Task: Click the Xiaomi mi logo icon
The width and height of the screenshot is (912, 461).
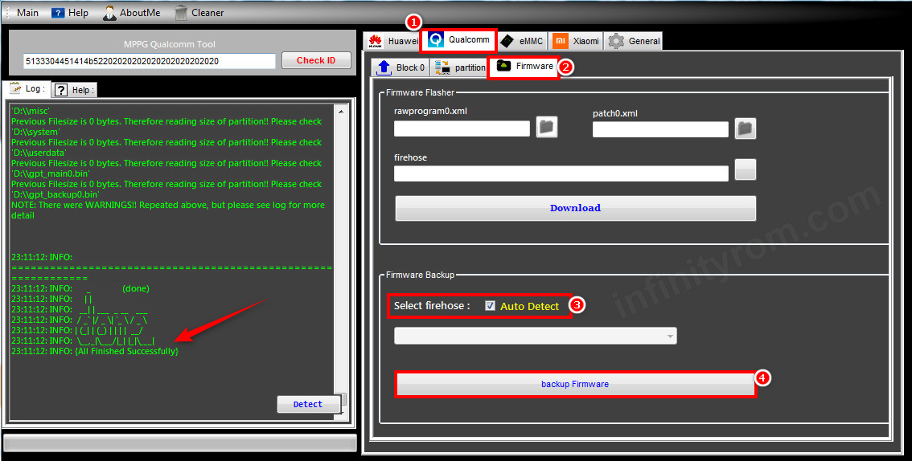Action: 560,41
